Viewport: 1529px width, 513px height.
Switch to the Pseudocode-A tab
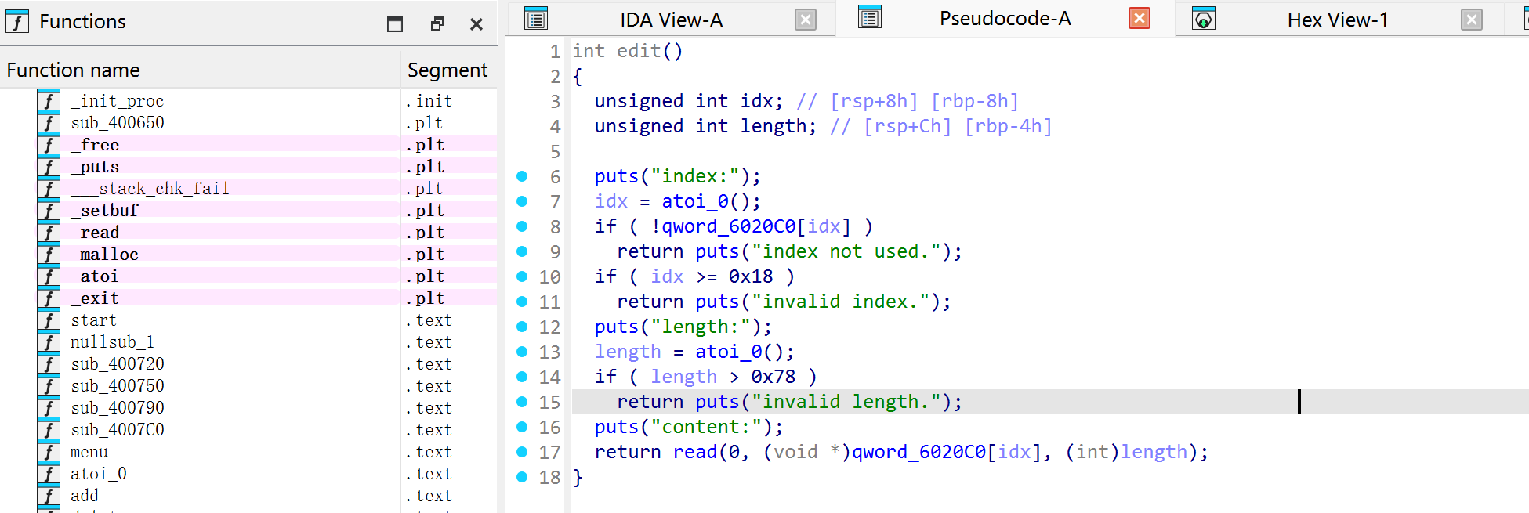pyautogui.click(x=1005, y=19)
